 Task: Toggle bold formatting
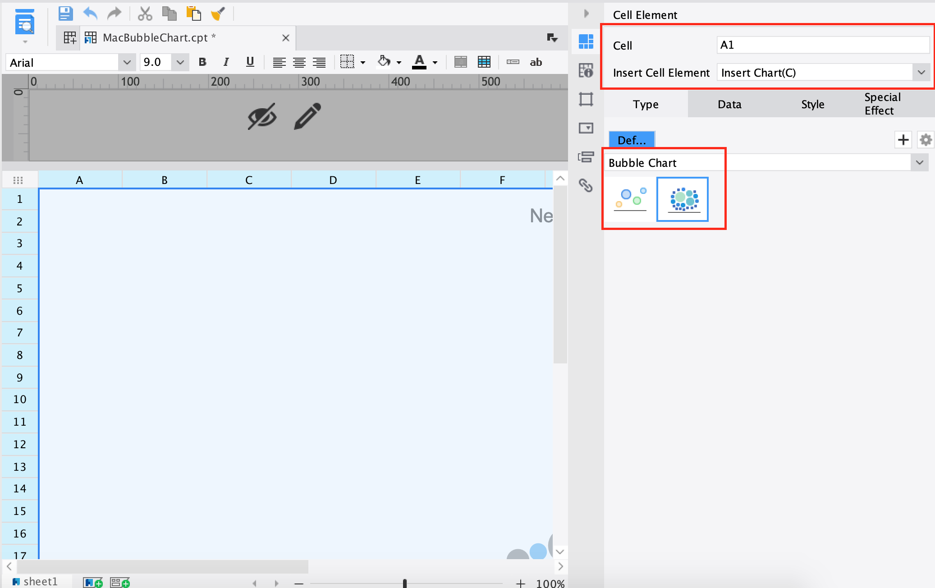pyautogui.click(x=202, y=62)
